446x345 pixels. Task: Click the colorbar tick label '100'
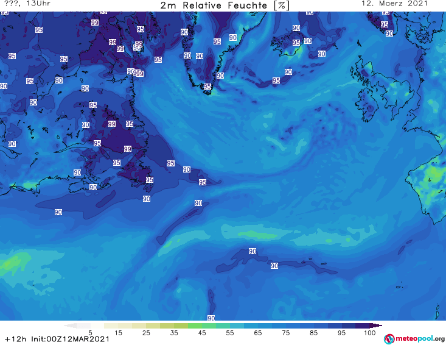click(x=369, y=333)
